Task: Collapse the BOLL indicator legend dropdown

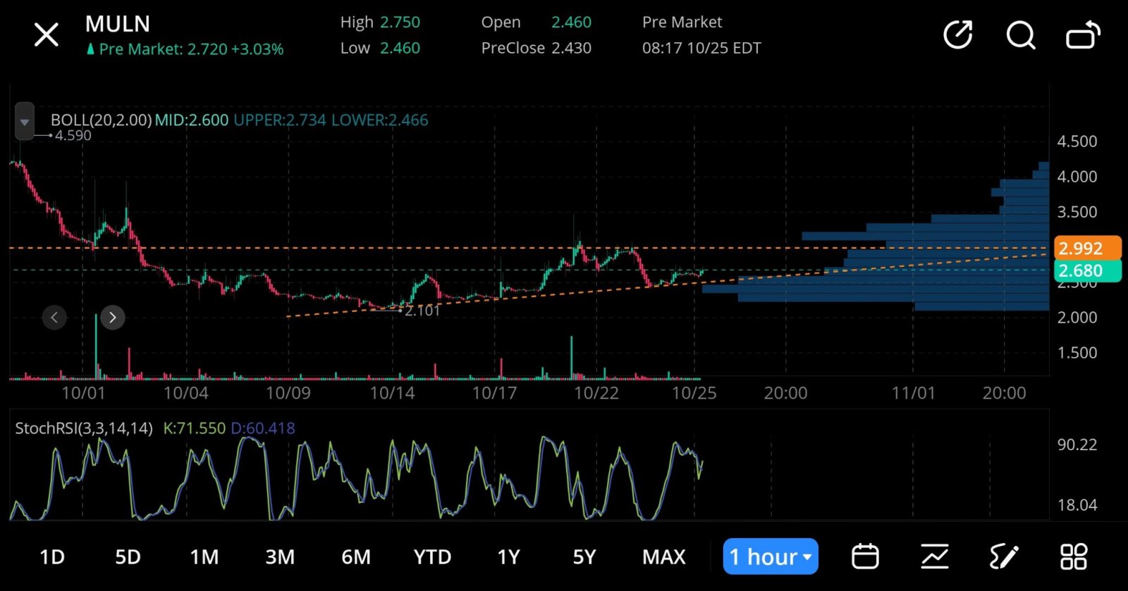Action: click(x=25, y=122)
